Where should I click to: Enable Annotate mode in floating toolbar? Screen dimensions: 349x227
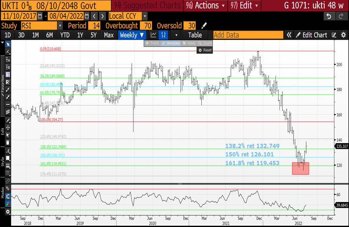(171, 43)
